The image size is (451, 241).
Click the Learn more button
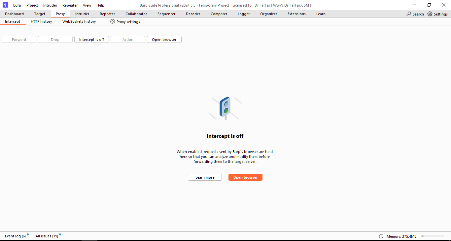click(x=205, y=177)
